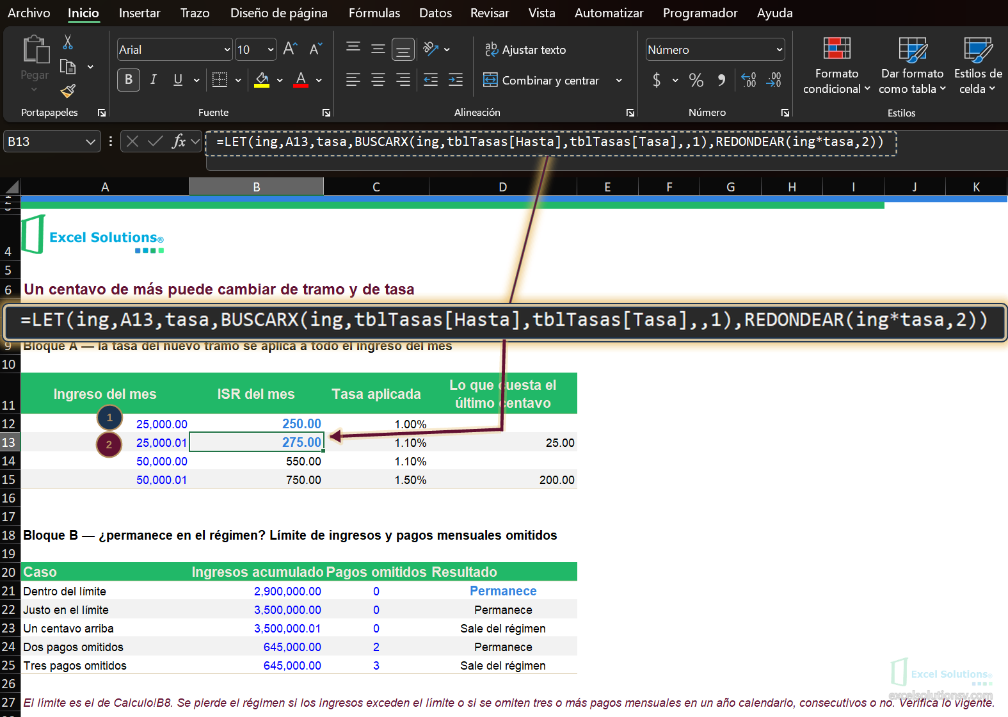
Task: Go to the Programador tab
Action: click(x=700, y=13)
